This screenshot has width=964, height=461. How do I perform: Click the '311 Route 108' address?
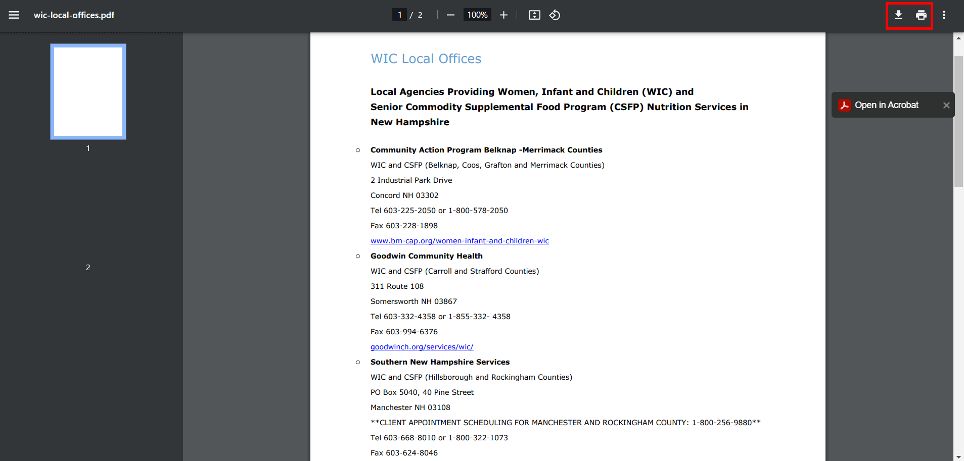397,286
